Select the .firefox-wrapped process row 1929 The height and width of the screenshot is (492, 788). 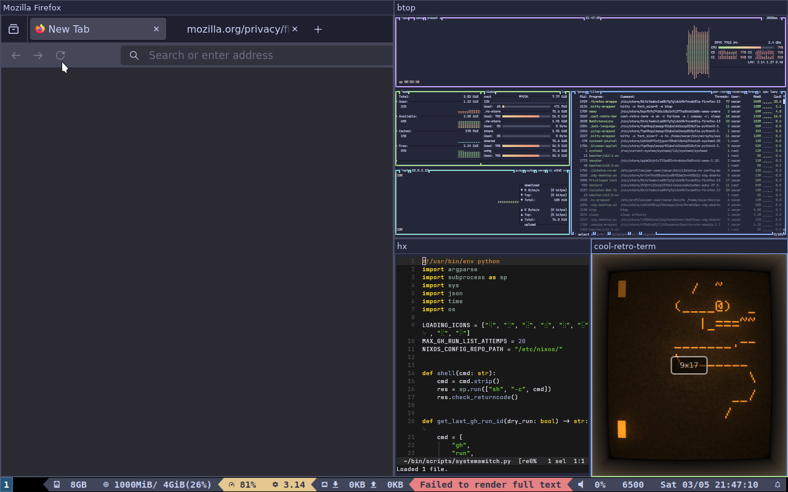[x=681, y=101]
